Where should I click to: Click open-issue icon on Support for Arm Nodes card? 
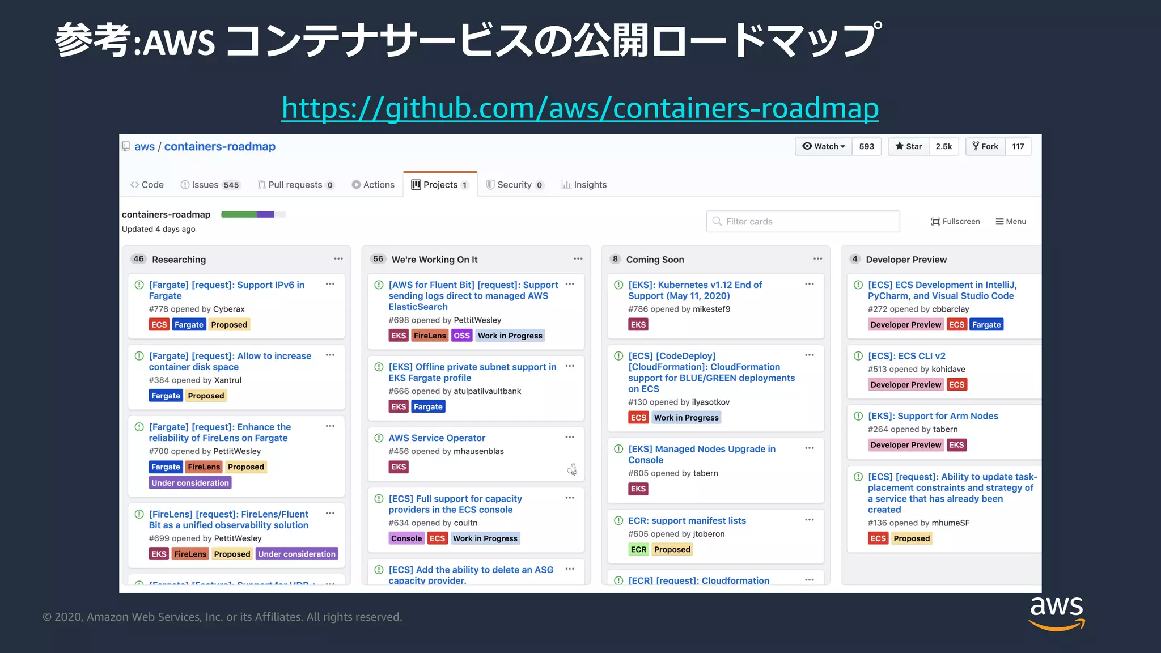[x=858, y=416]
